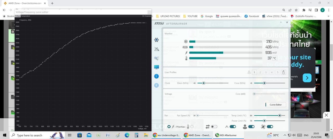
Task: Switch to the Voltage tab in curve editor
Action: pyautogui.click(x=17, y=16)
